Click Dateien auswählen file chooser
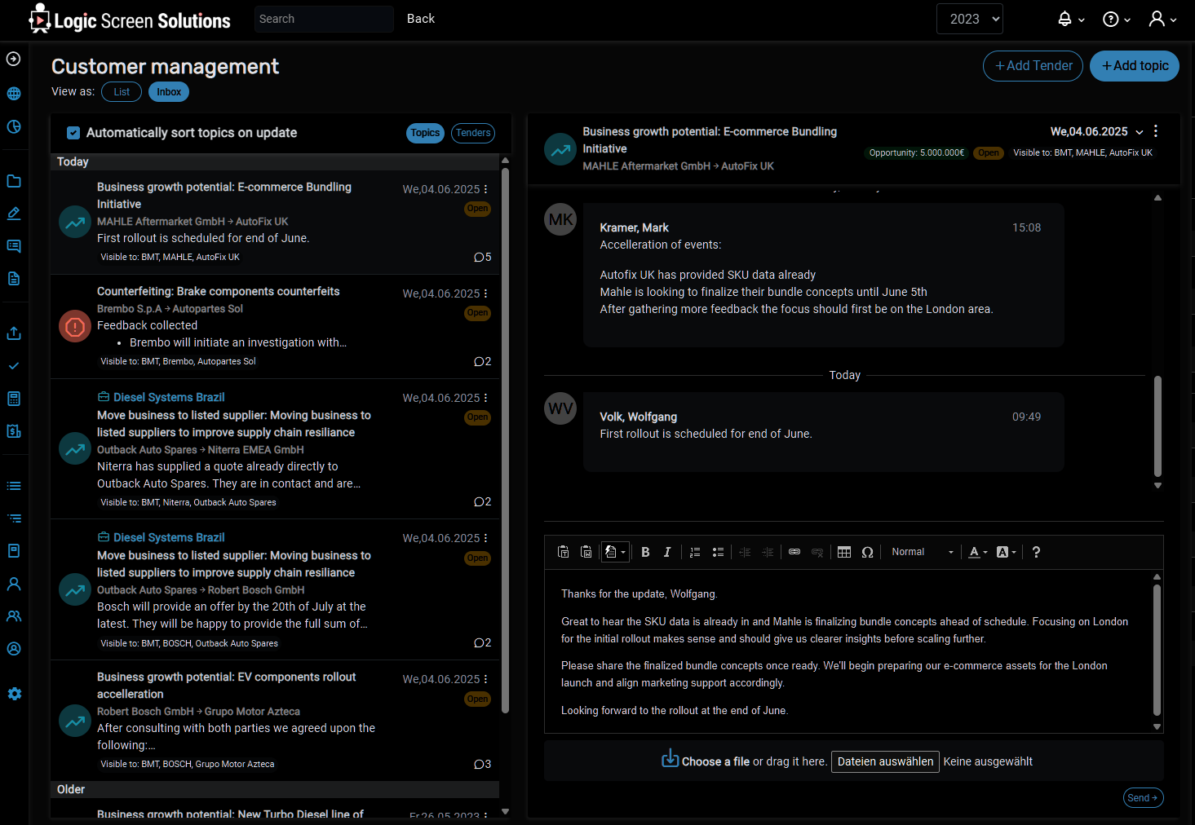1195x825 pixels. (885, 761)
